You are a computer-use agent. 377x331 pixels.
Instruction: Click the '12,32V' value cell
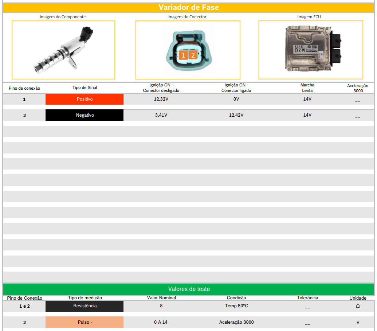[161, 99]
